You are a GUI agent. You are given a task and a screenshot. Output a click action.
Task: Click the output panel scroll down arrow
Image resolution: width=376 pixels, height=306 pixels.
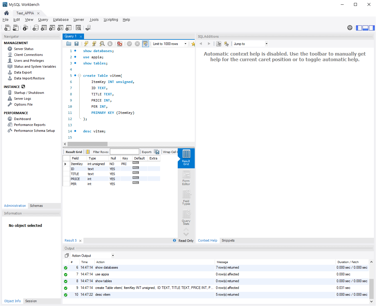pyautogui.click(x=371, y=301)
